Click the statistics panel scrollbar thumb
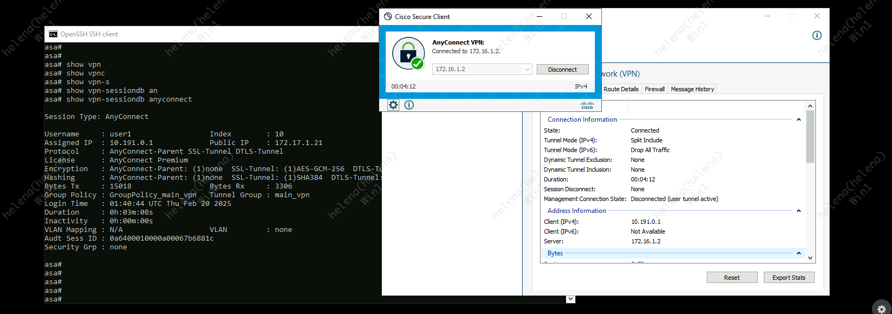Viewport: 892px width, 314px height. 810,136
